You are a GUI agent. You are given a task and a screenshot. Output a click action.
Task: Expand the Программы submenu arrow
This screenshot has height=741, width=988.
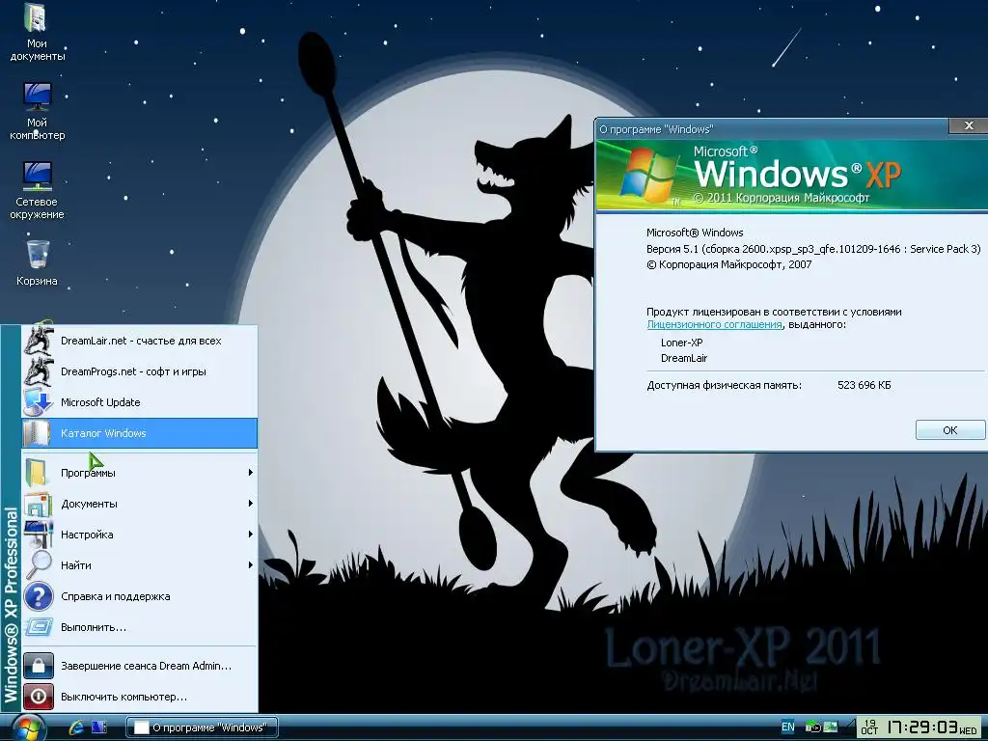point(250,473)
